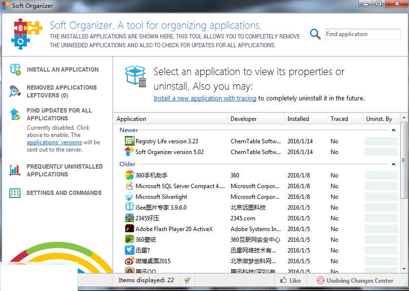This screenshot has height=291, width=409.
Task: Enable Find Updates for All Applications
Action: click(59, 114)
